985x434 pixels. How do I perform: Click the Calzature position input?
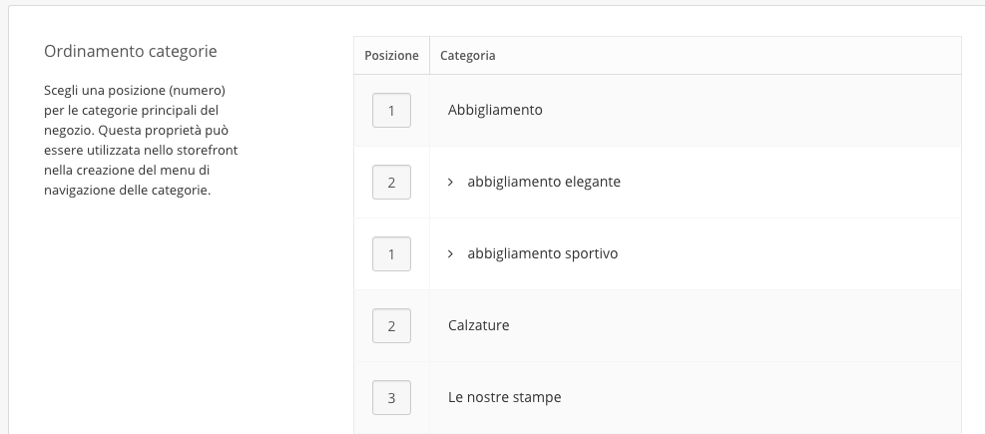coord(391,326)
